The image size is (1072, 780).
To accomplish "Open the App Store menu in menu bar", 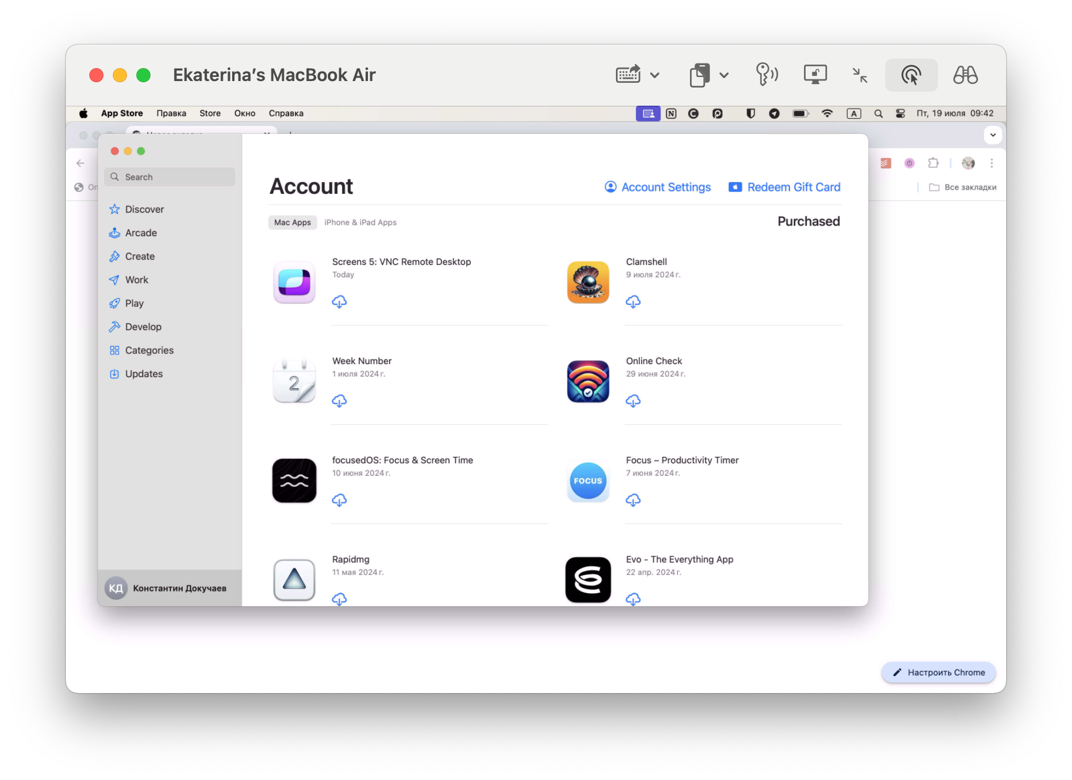I will pyautogui.click(x=122, y=113).
